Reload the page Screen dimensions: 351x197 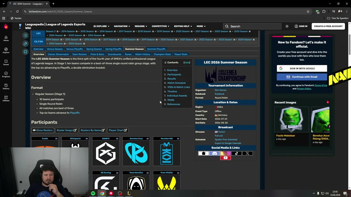click(x=17, y=11)
